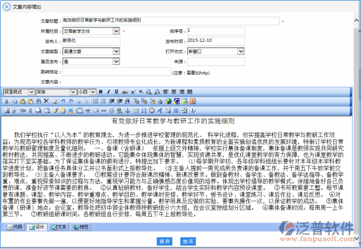Screen dimensions: 361x249
Task: Apply superscript formatting
Action: [133, 92]
